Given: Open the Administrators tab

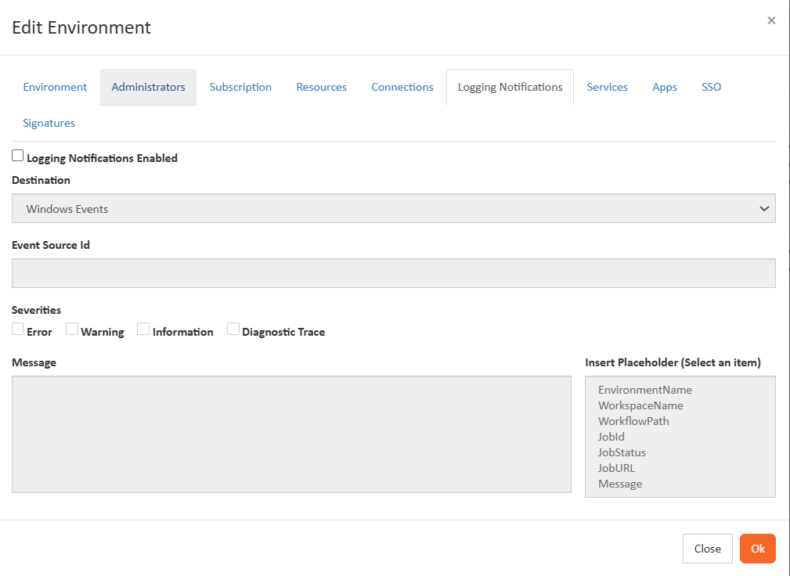Looking at the screenshot, I should [148, 87].
